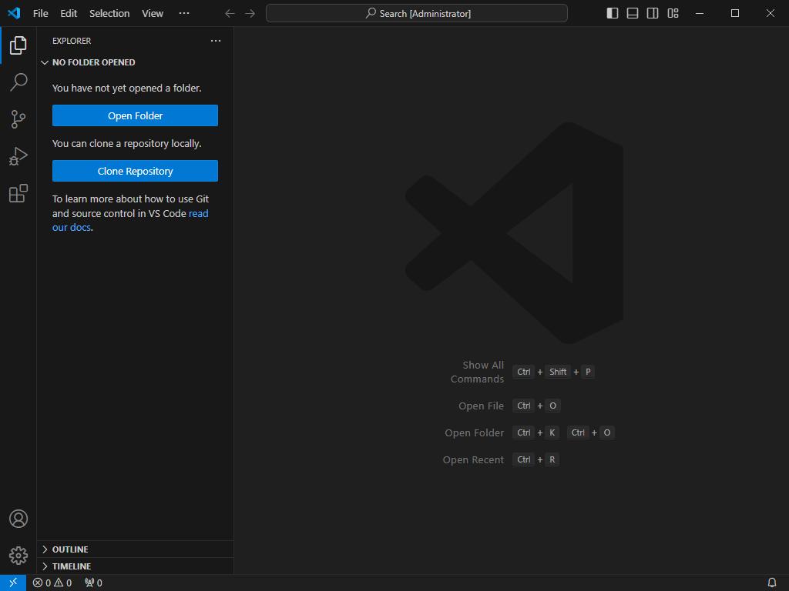Open the Search view in activity bar
The width and height of the screenshot is (789, 591).
18,82
